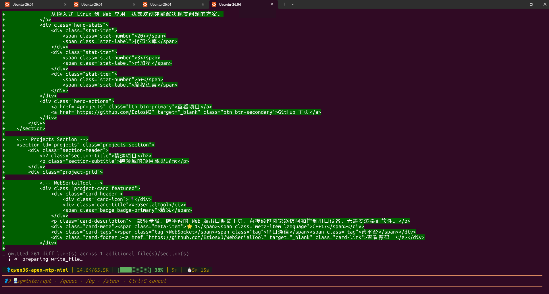Click the stat-number 3 span line

pos(111,58)
